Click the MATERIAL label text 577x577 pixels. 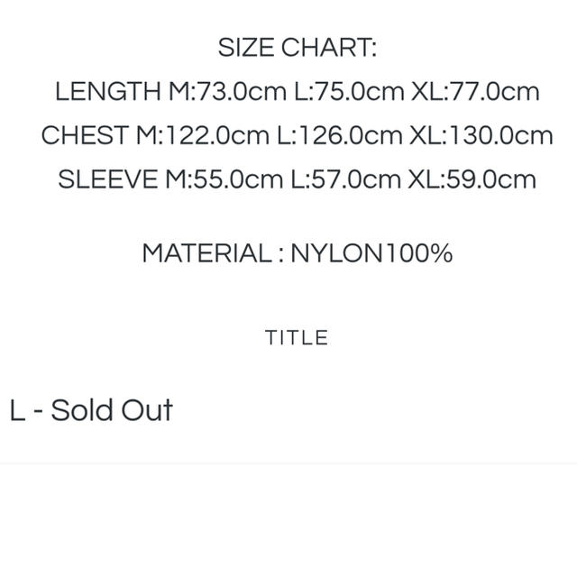coord(207,253)
